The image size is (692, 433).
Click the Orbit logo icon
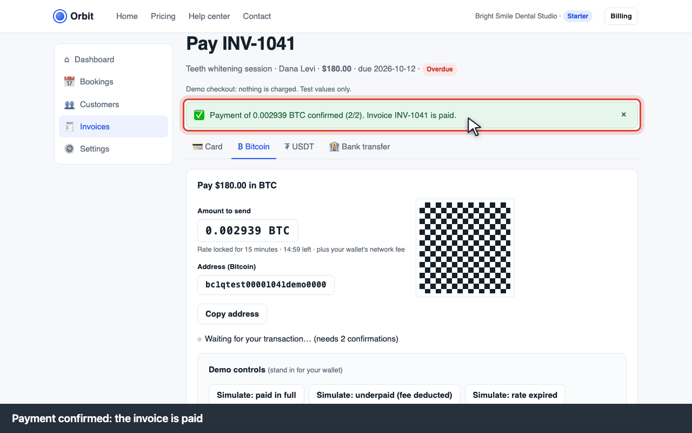[60, 16]
